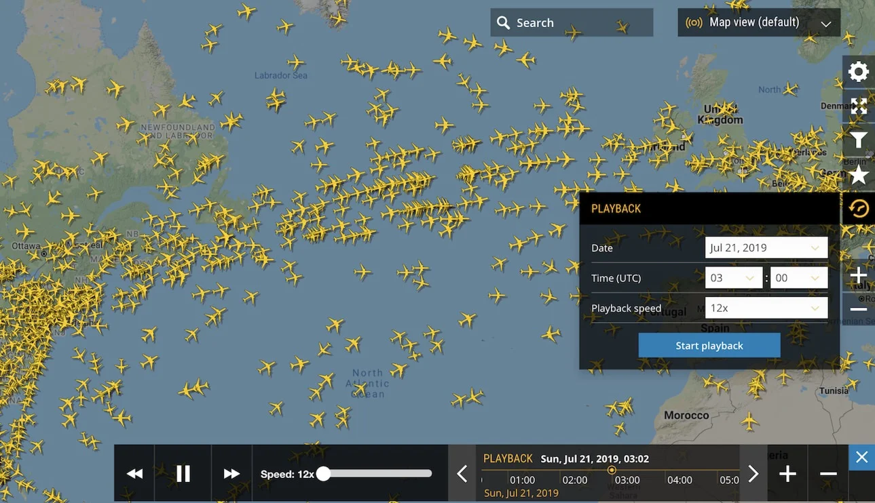Move timeline to later hours arrow
The height and width of the screenshot is (503, 875).
coord(753,474)
